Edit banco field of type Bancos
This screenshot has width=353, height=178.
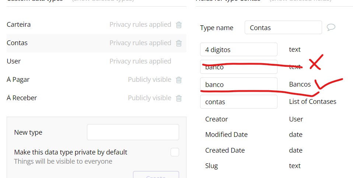[x=238, y=84]
